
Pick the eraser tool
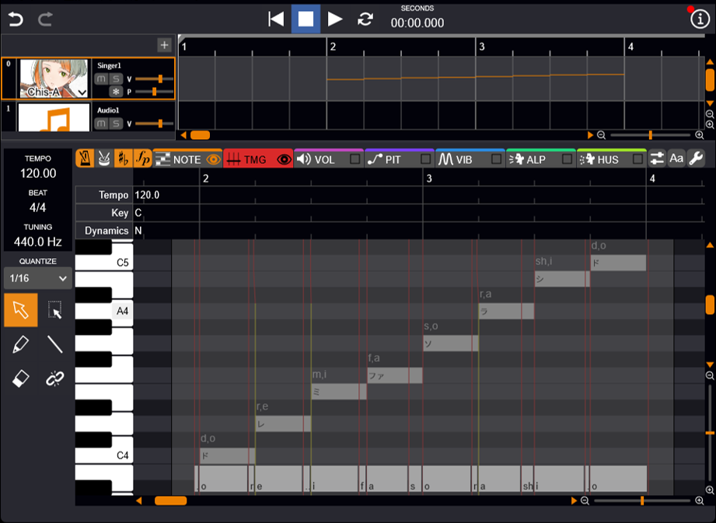(20, 378)
